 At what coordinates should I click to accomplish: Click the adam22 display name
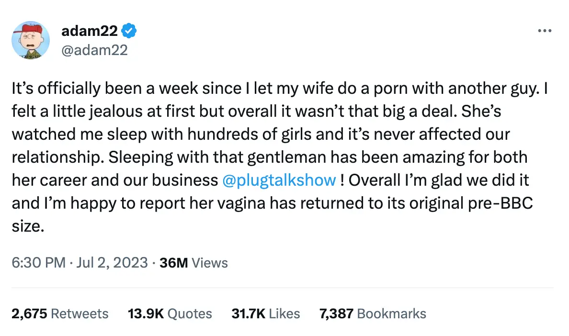pos(89,30)
